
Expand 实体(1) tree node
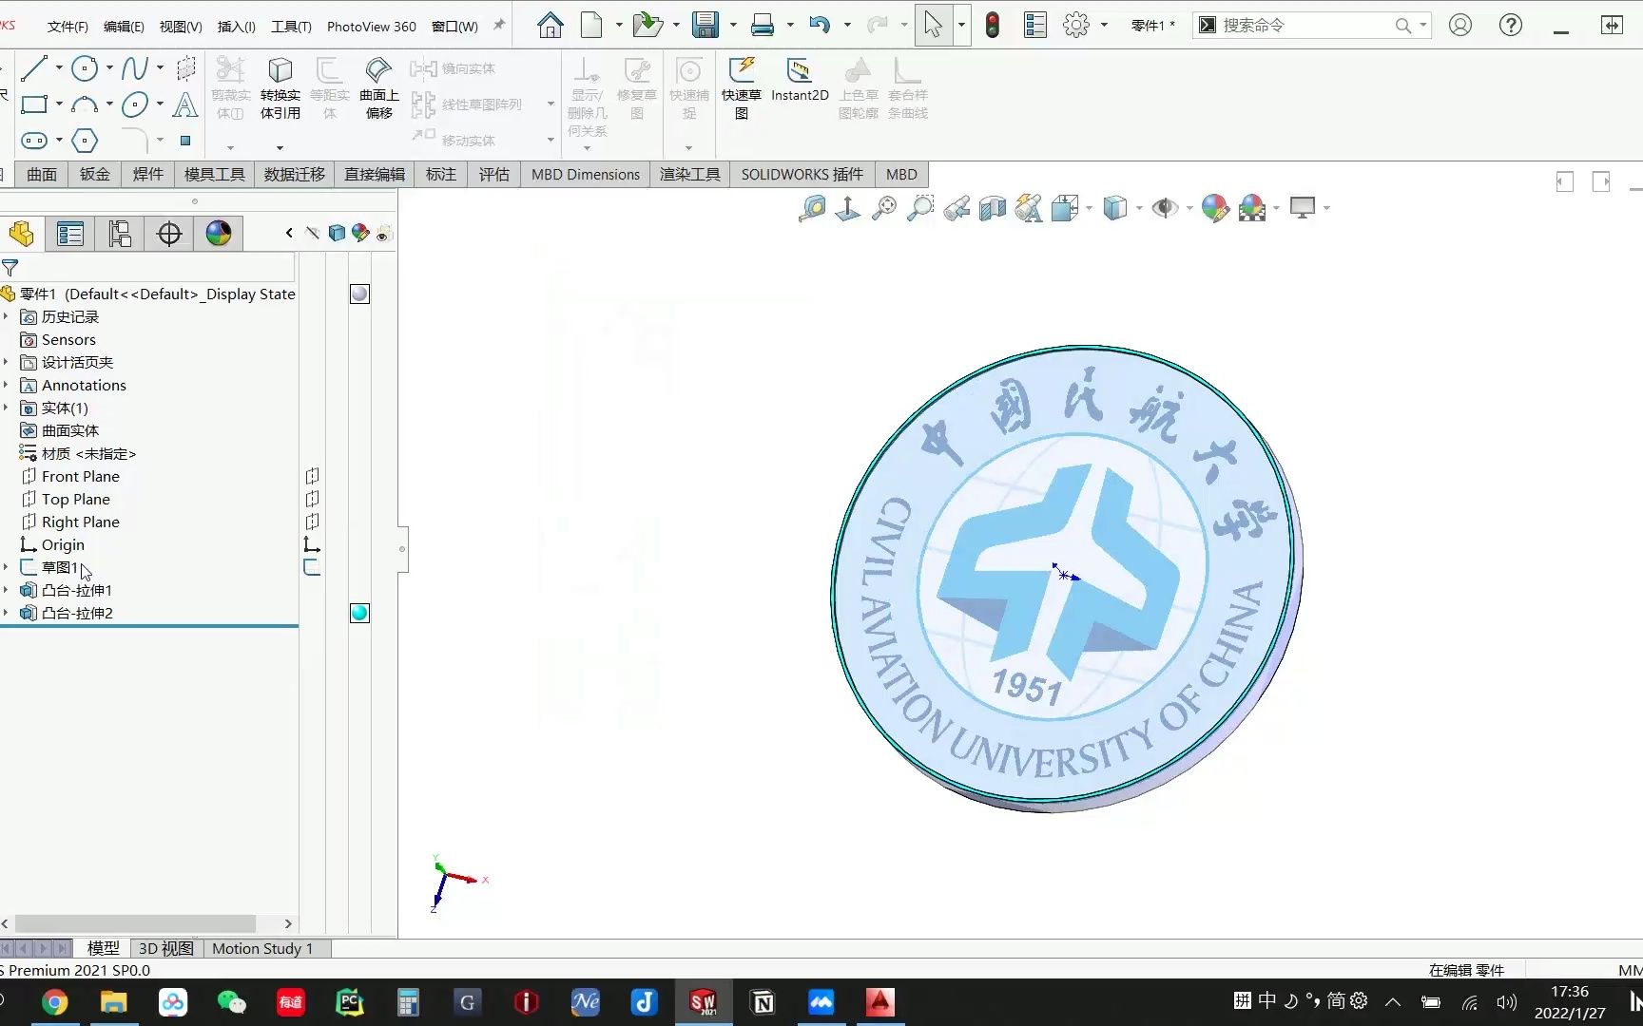coord(6,408)
